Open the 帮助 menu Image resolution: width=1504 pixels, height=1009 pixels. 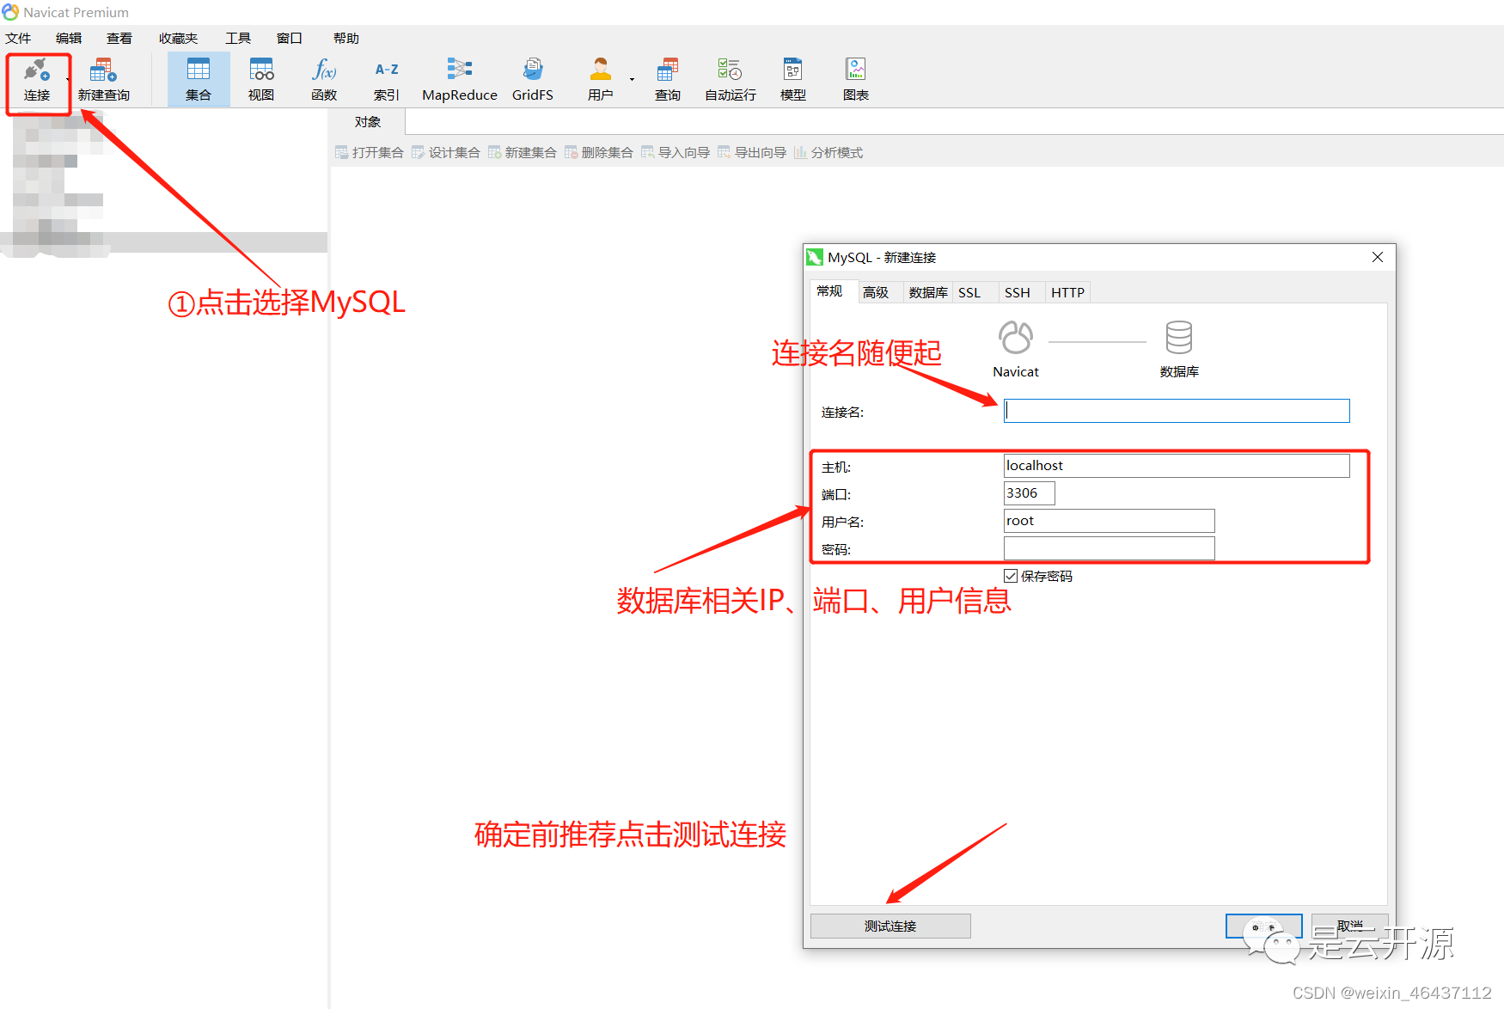[x=346, y=38]
